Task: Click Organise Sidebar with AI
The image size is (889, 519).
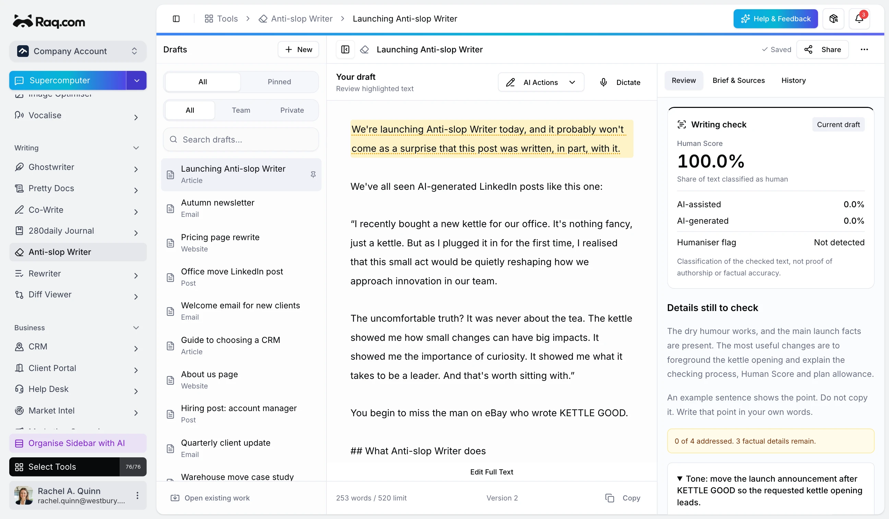Action: click(x=78, y=443)
